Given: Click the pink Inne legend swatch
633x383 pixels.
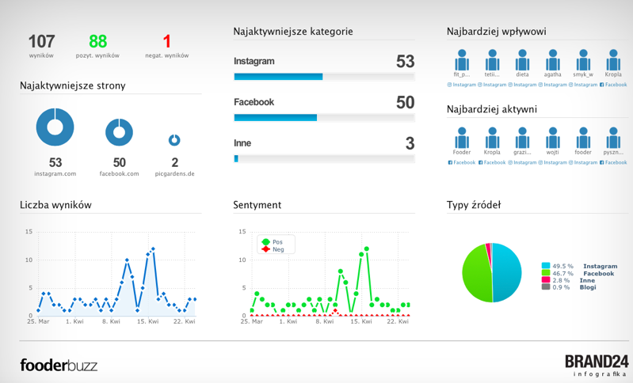Looking at the screenshot, I should click(546, 280).
